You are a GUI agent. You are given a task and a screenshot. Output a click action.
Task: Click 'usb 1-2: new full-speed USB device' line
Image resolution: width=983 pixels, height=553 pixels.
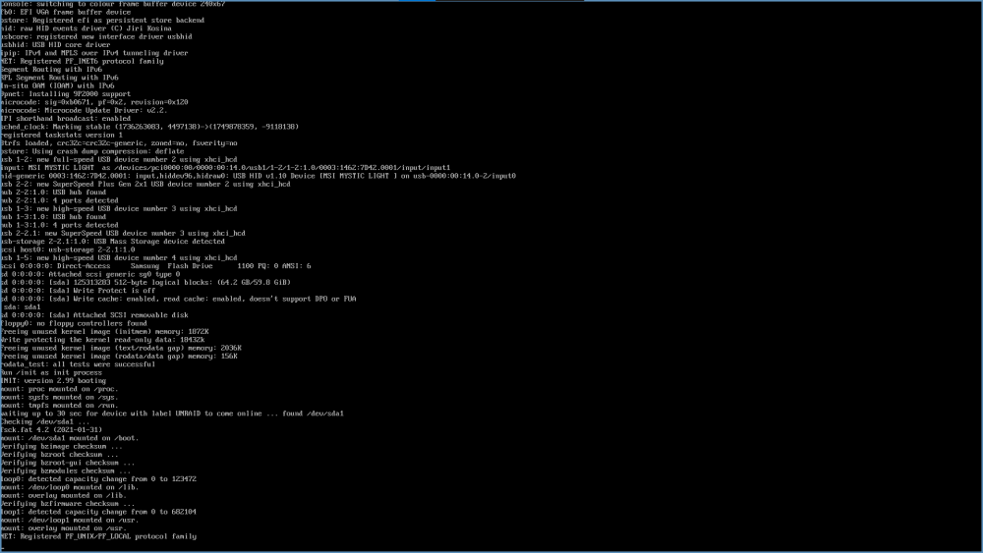[x=119, y=159]
